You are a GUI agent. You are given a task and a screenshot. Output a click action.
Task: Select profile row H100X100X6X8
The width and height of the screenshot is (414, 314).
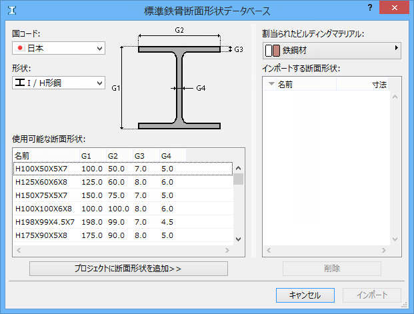point(123,209)
